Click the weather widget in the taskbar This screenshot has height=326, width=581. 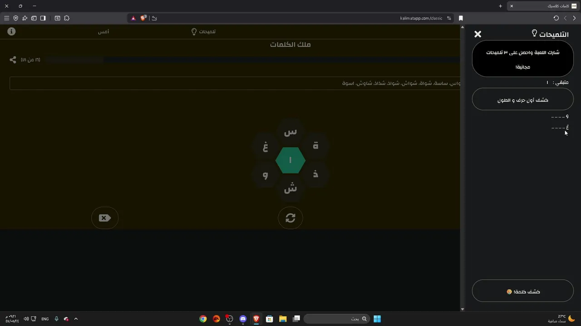point(562,319)
